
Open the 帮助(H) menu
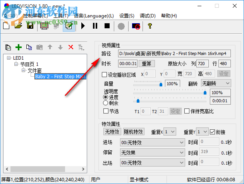tap(169, 16)
